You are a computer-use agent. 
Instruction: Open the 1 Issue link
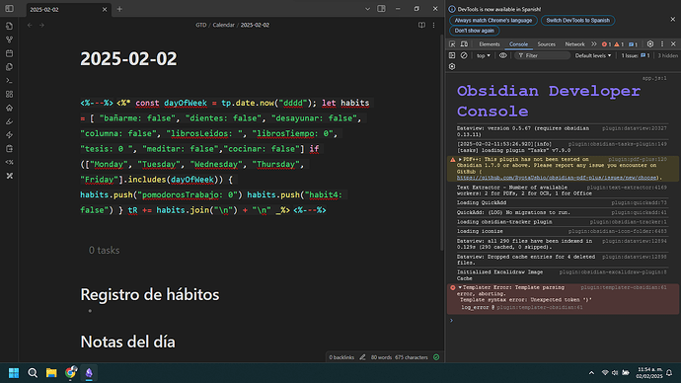635,55
